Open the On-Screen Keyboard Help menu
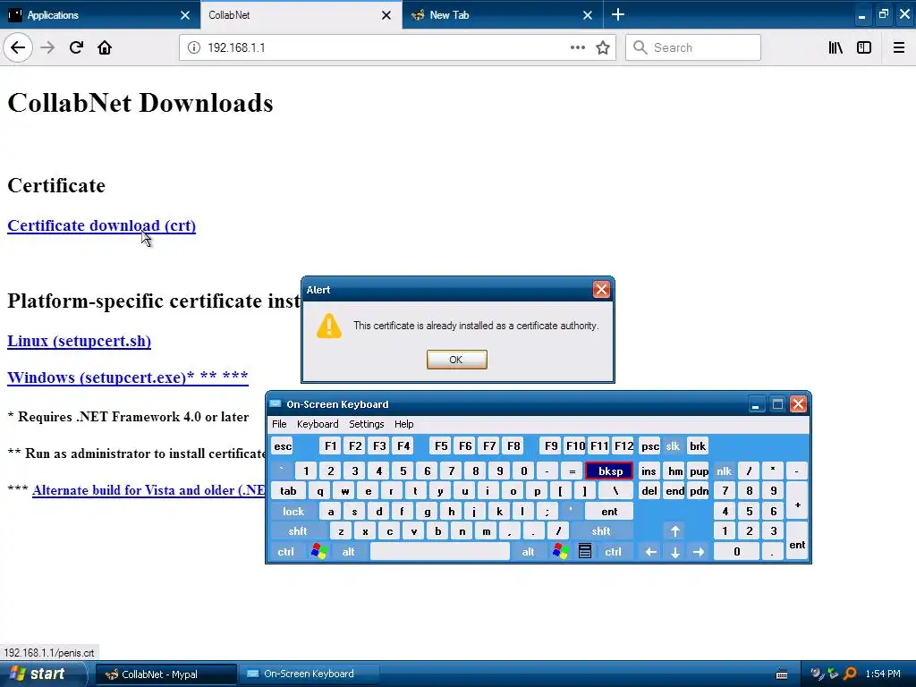This screenshot has width=916, height=687. 403,424
